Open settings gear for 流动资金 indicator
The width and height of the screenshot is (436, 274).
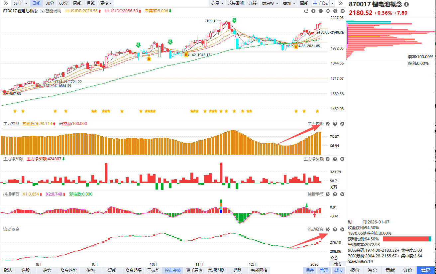tap(328, 229)
